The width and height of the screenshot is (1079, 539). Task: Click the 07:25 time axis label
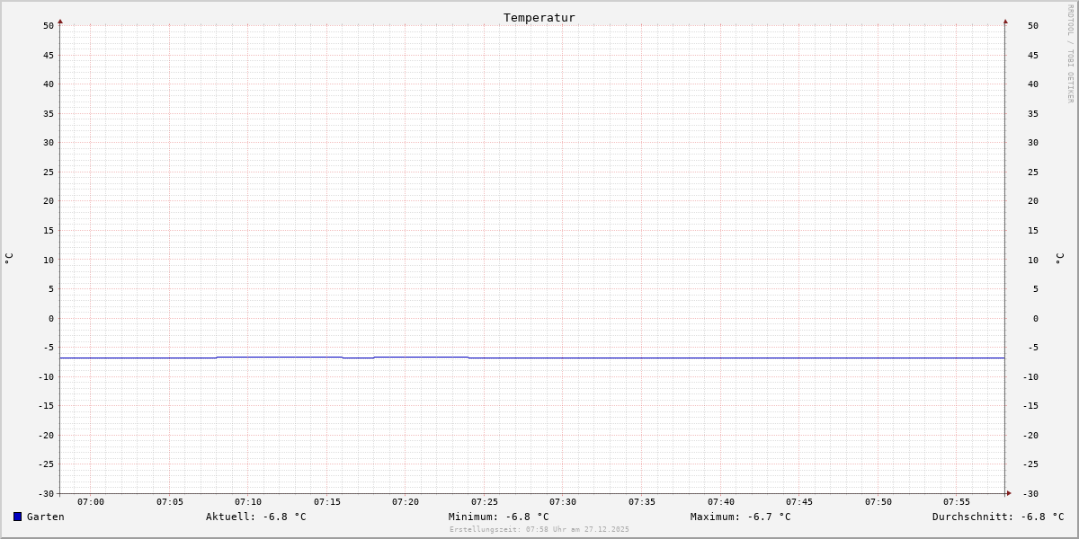pyautogui.click(x=485, y=501)
